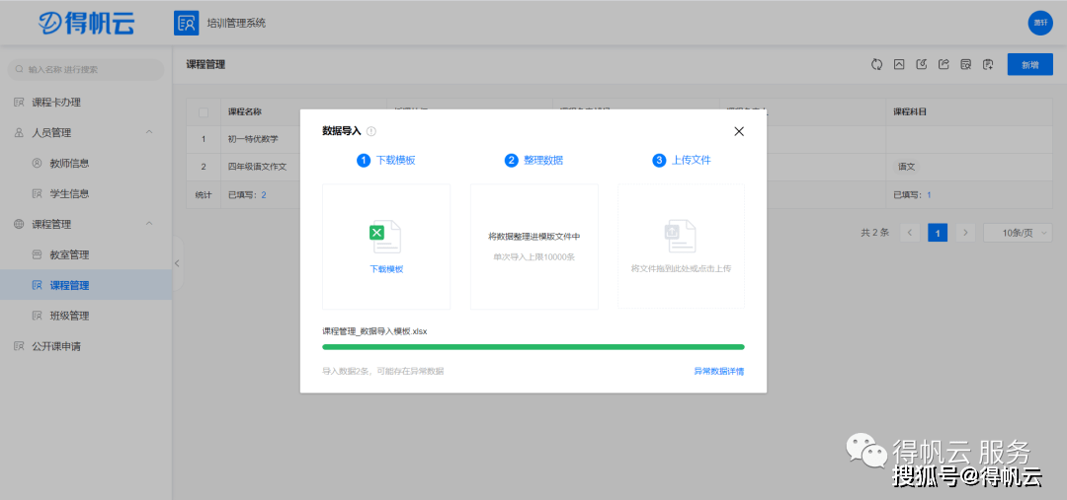The image size is (1067, 500).
Task: Collapse the 课程管理 sidebar group
Action: tap(148, 224)
